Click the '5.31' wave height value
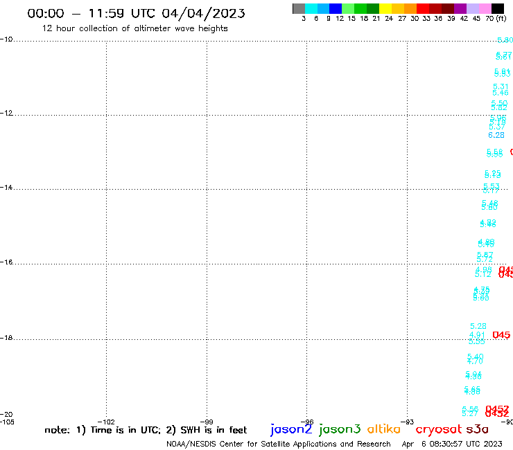The image size is (513, 450). [x=501, y=87]
